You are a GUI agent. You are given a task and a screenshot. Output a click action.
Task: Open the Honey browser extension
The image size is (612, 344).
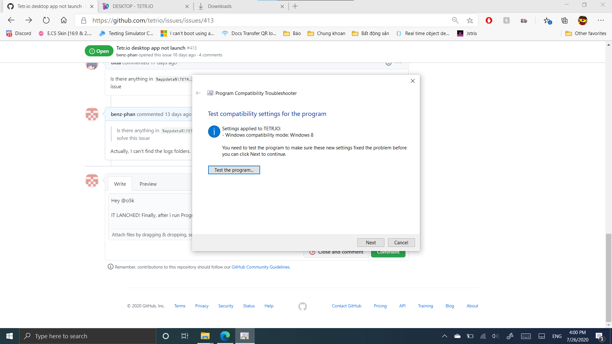point(506,20)
